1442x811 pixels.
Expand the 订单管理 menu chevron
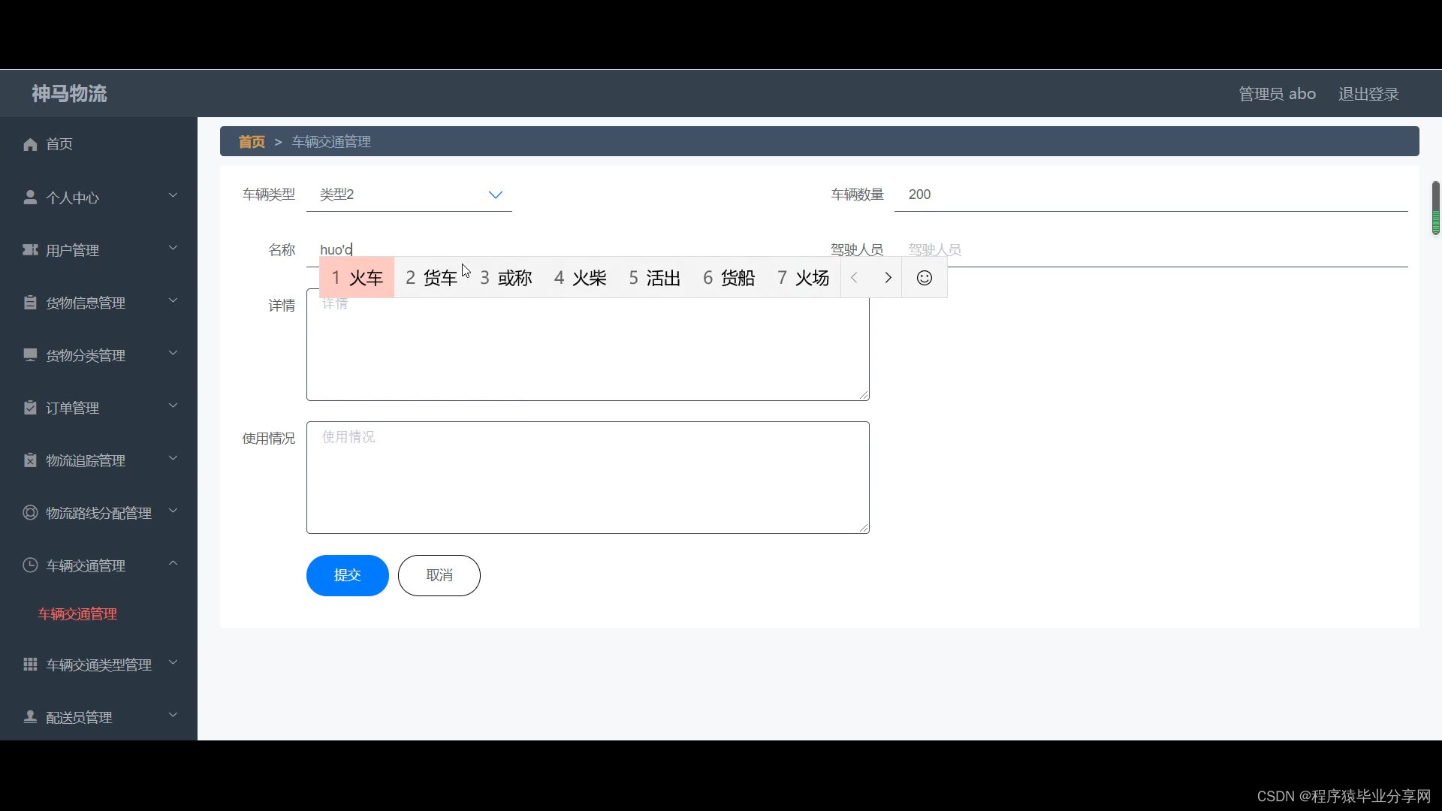[x=173, y=406]
